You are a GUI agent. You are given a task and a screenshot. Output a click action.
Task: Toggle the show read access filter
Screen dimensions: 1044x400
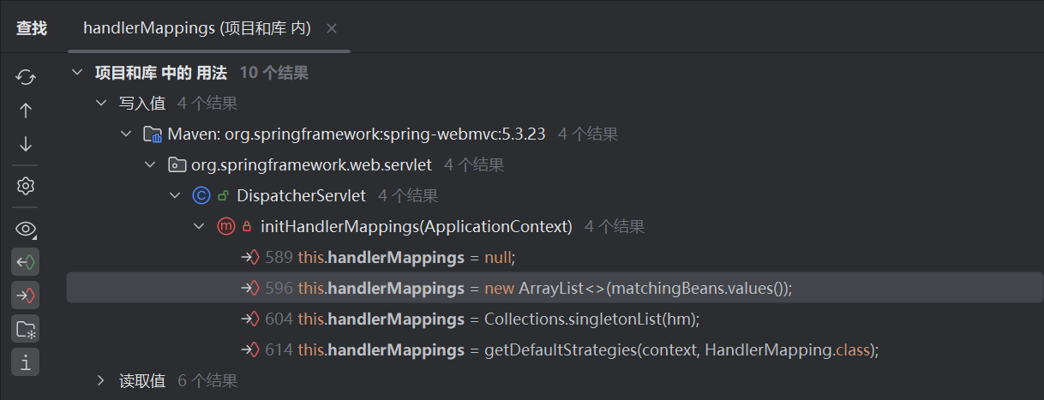tap(26, 262)
